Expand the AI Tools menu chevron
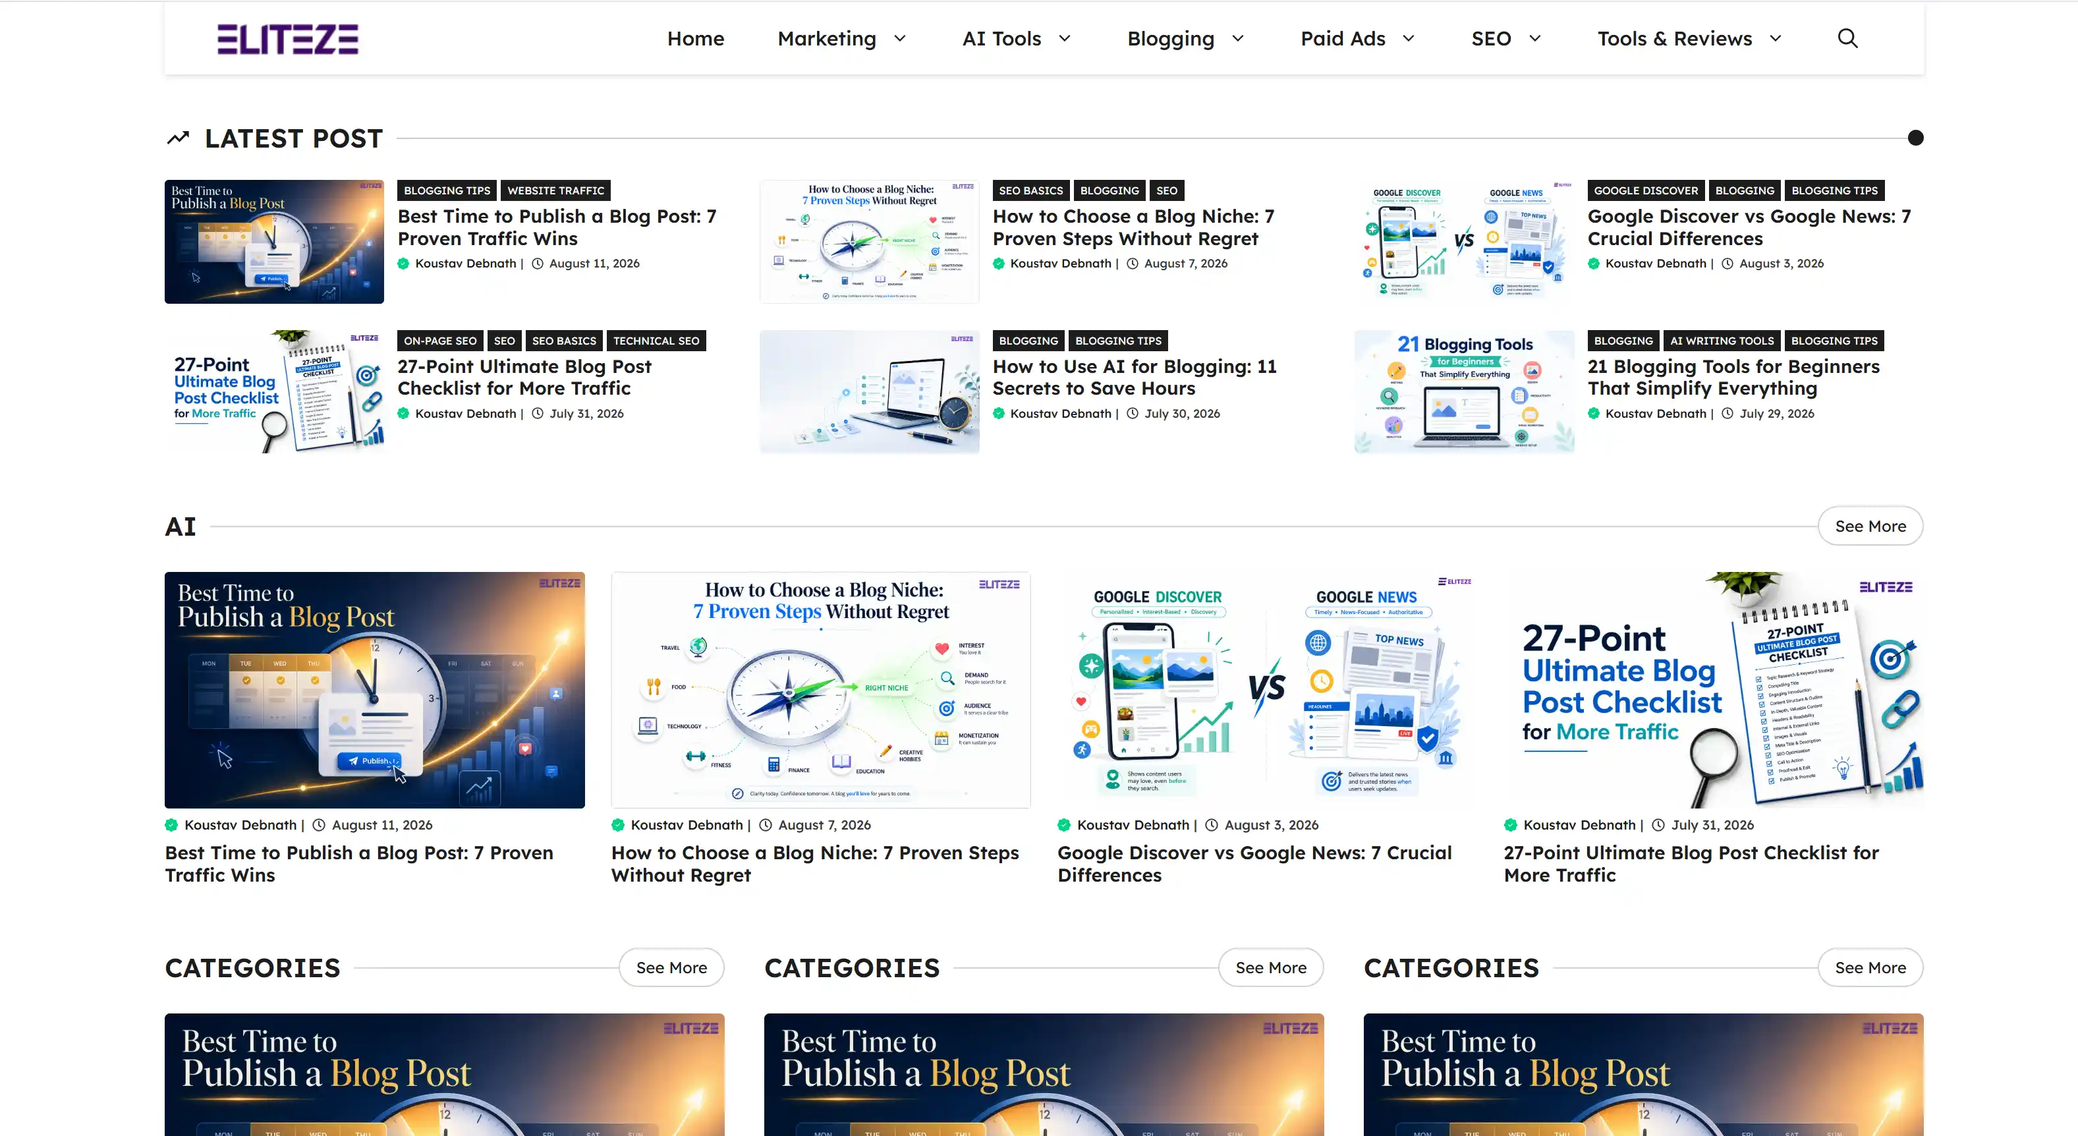The width and height of the screenshot is (2078, 1136). [1065, 39]
